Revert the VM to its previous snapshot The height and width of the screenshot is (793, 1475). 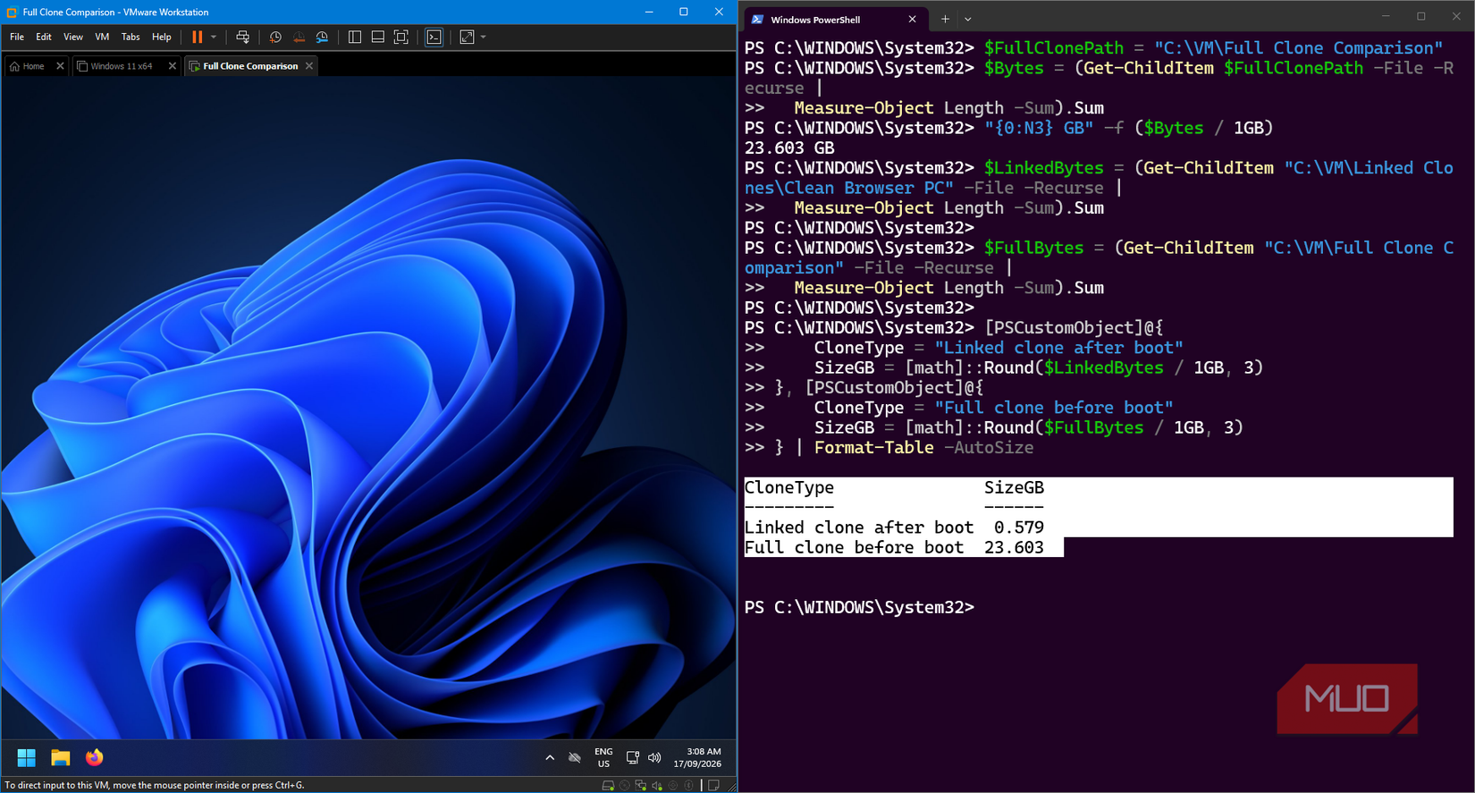coord(299,37)
